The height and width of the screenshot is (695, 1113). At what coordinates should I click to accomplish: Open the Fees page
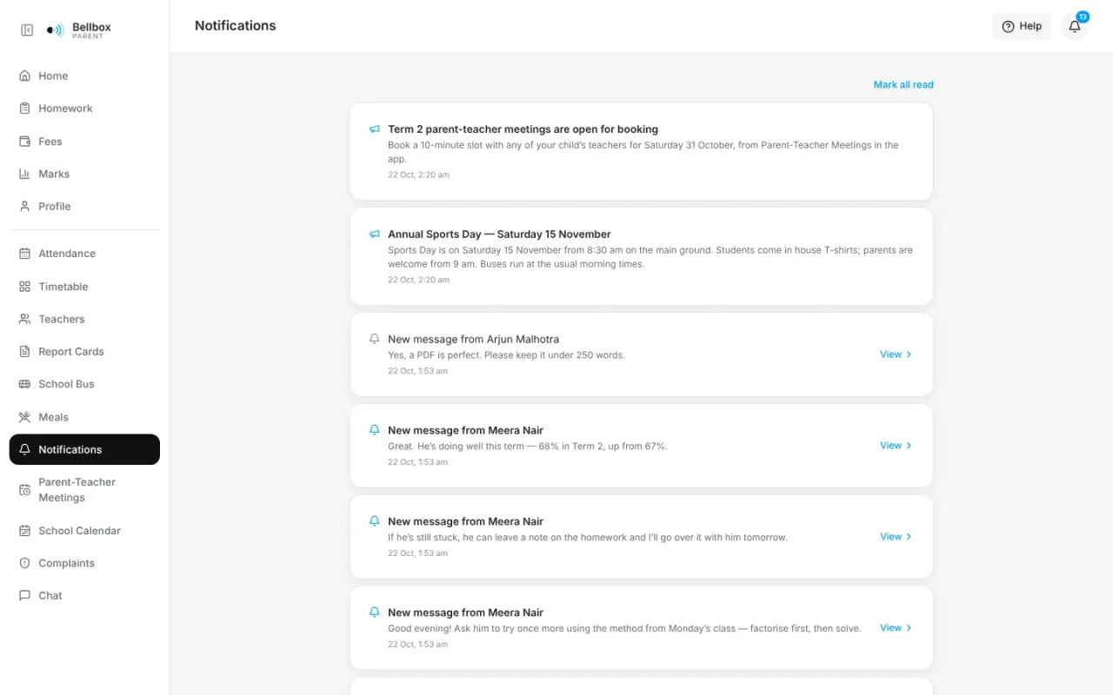pos(84,142)
